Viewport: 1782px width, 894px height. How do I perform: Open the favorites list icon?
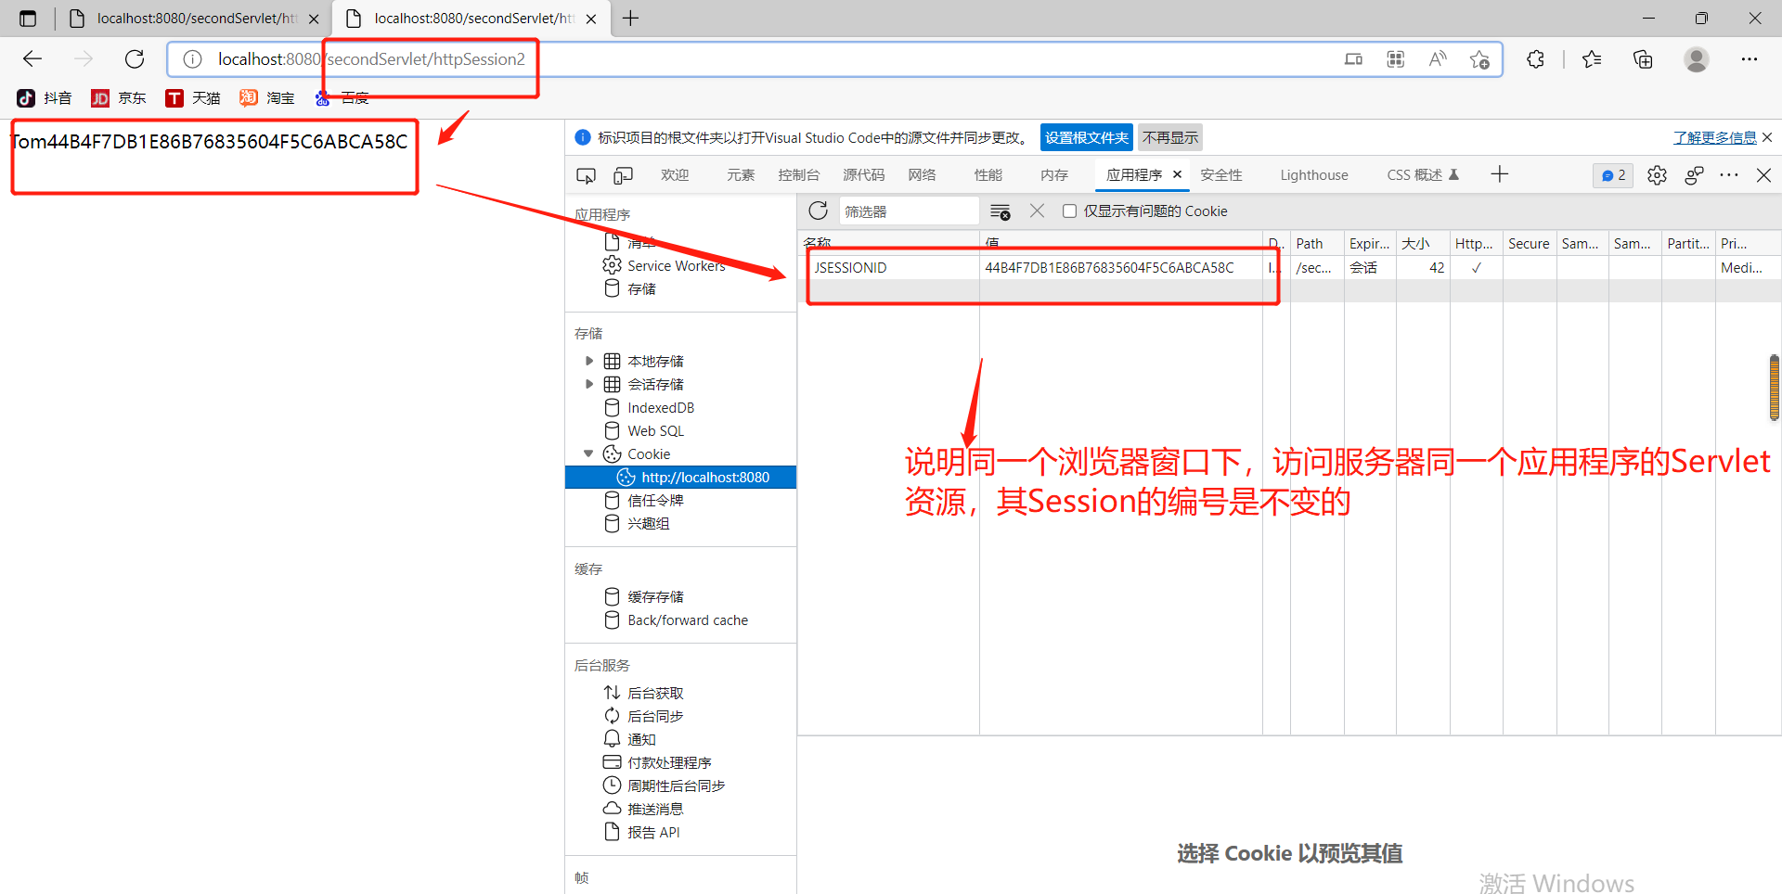[x=1592, y=59]
